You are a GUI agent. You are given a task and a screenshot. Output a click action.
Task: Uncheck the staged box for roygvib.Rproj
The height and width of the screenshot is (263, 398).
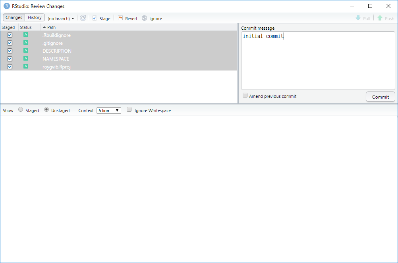tap(10, 67)
